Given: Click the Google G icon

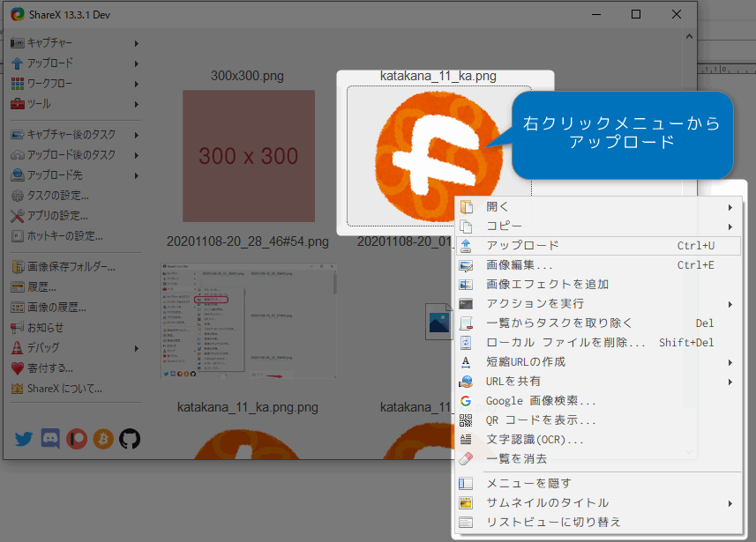Looking at the screenshot, I should point(466,401).
